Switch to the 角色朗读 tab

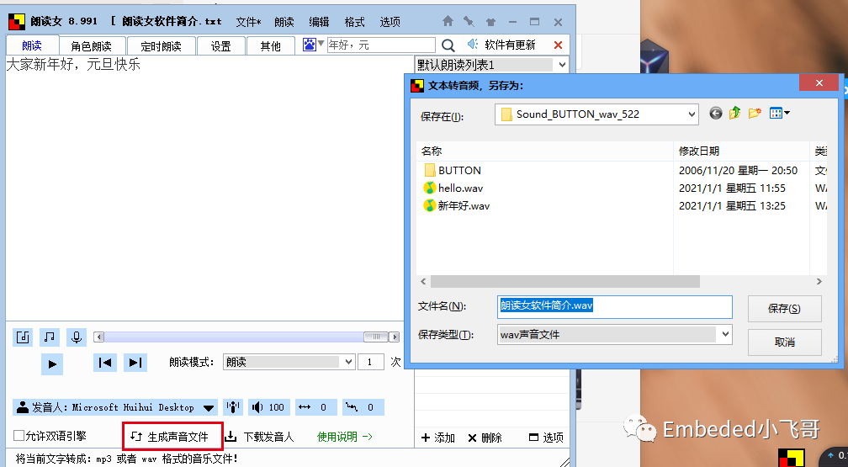tap(92, 46)
